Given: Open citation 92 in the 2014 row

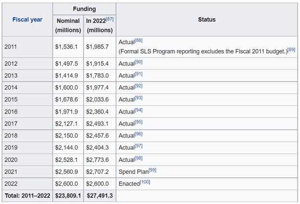Looking at the screenshot, I should pyautogui.click(x=138, y=86).
